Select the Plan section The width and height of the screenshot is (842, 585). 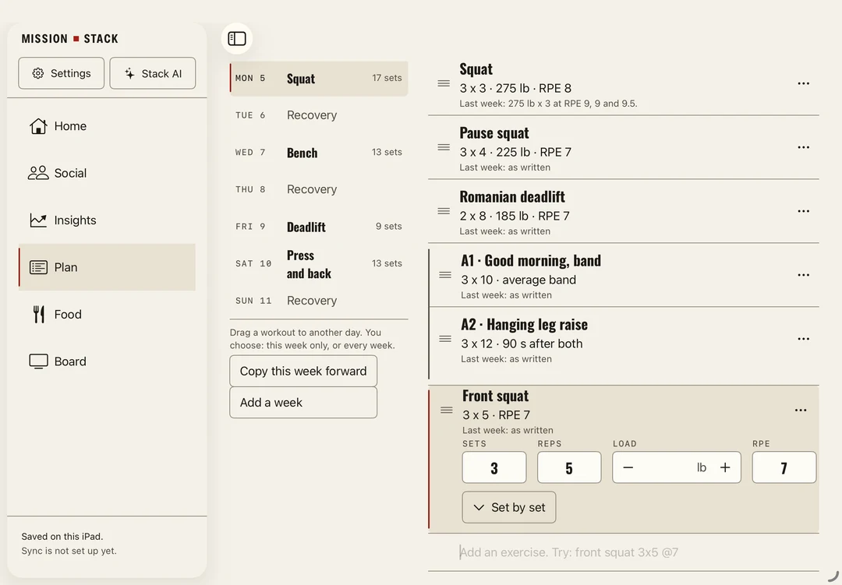[107, 267]
